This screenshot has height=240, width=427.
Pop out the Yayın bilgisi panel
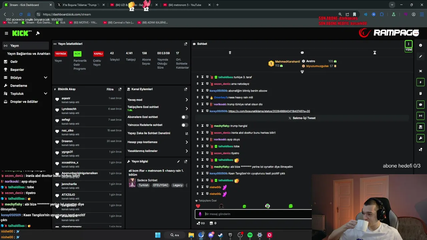(x=186, y=162)
